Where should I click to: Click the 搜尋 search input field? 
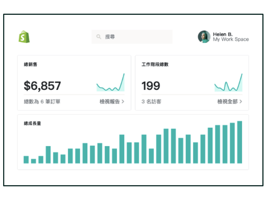pos(136,37)
